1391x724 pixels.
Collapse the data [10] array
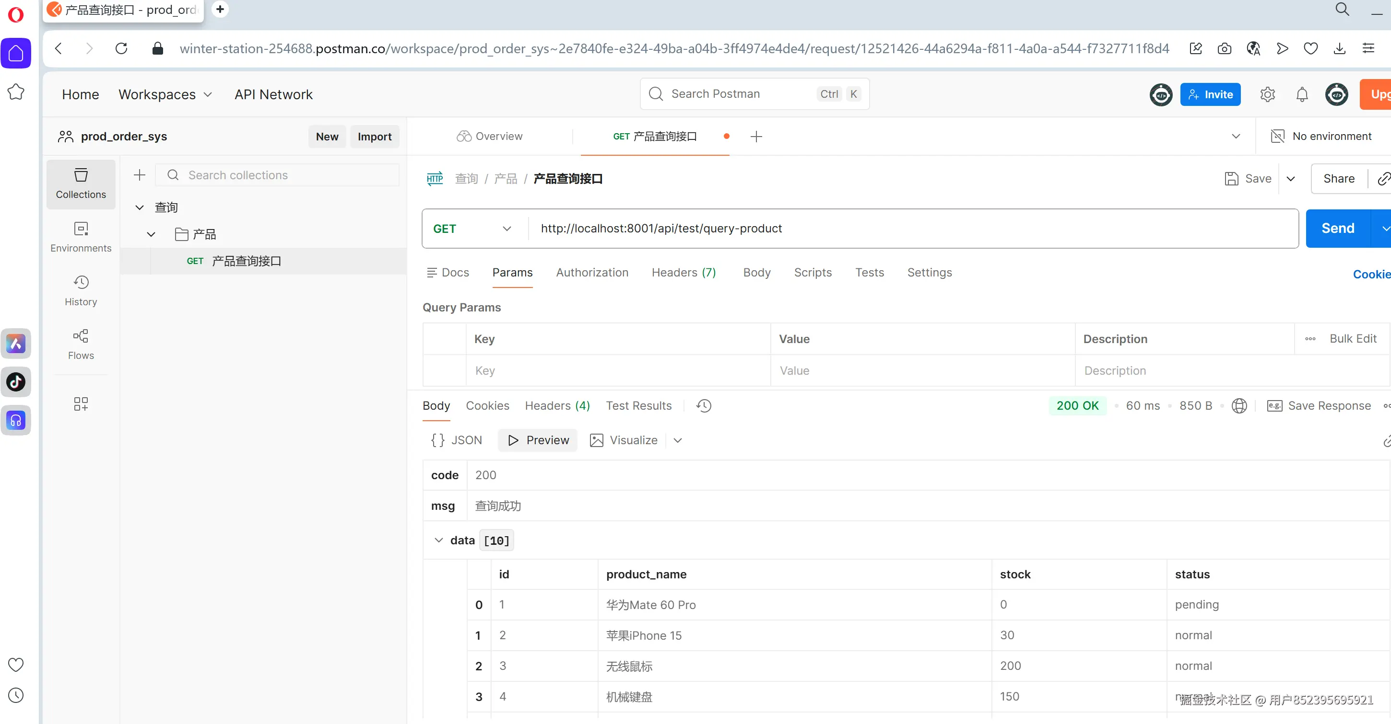(438, 540)
